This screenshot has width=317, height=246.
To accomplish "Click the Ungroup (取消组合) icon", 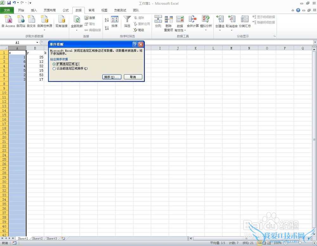I will [x=231, y=19].
